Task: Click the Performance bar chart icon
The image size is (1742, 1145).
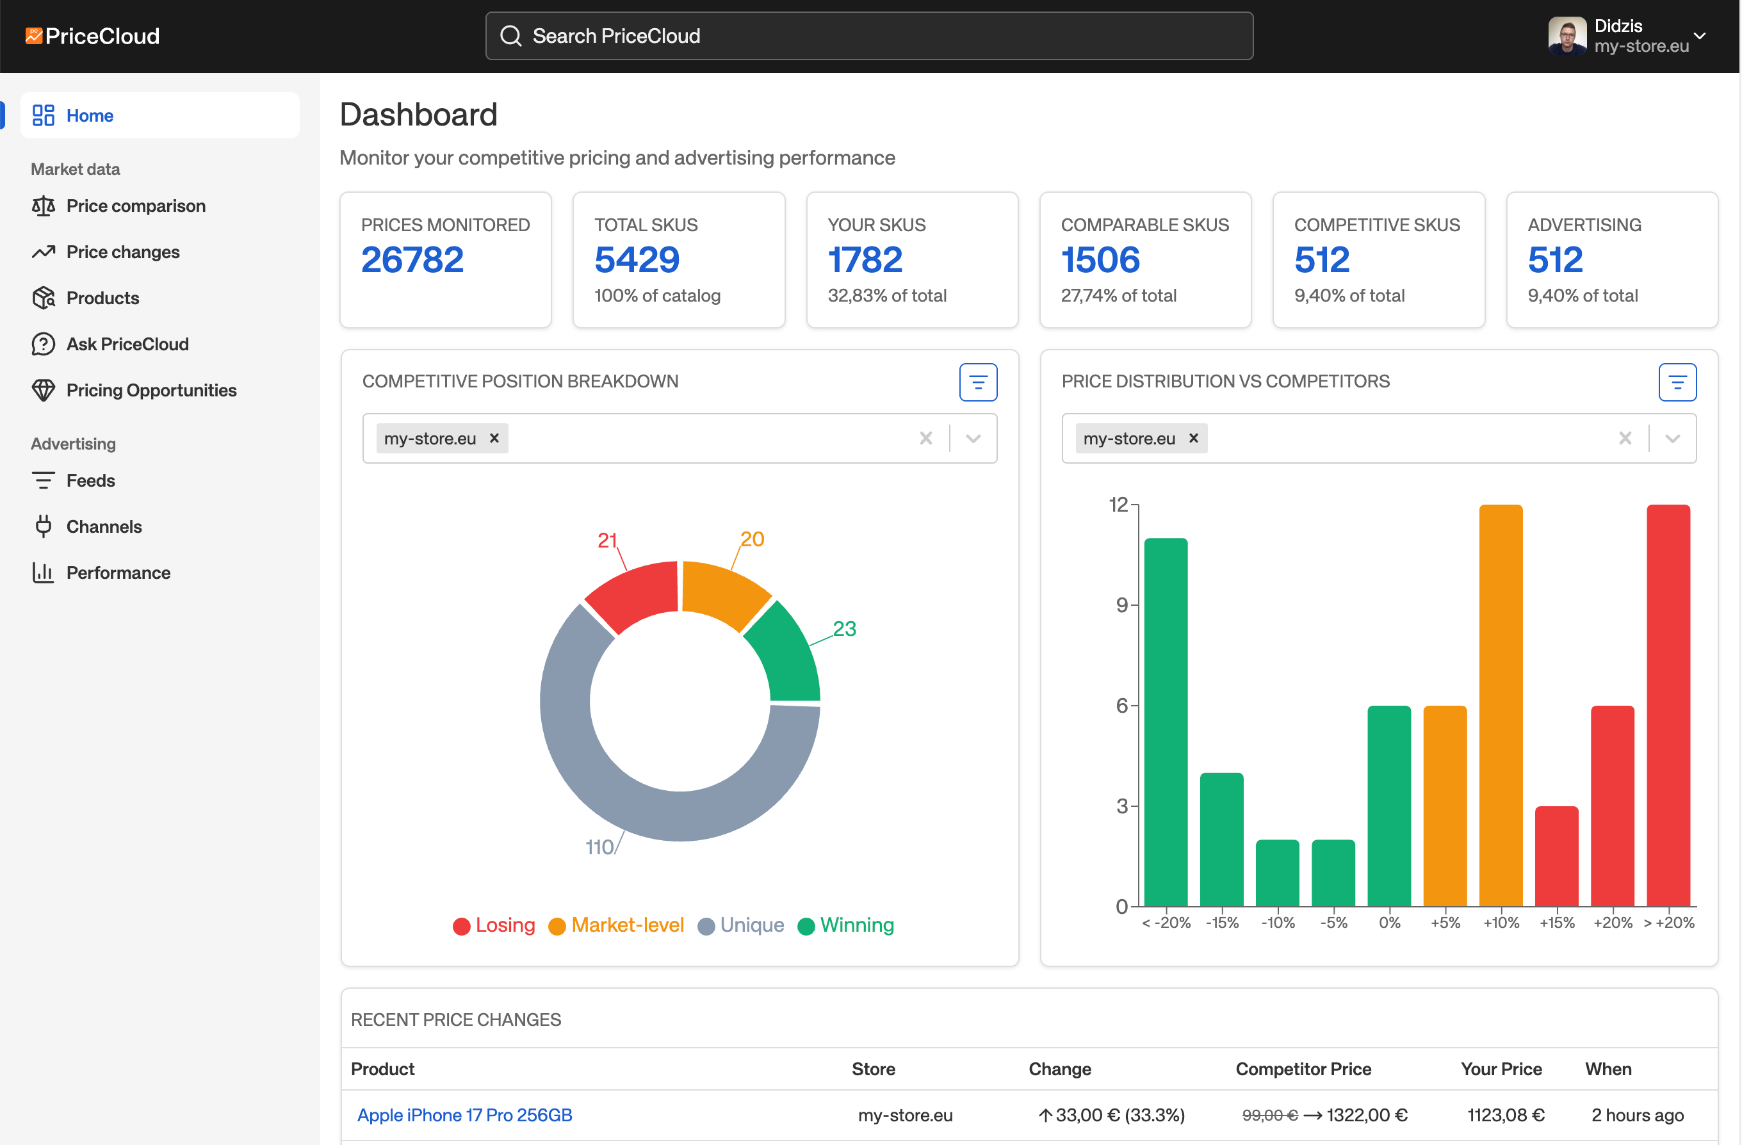Action: [43, 572]
